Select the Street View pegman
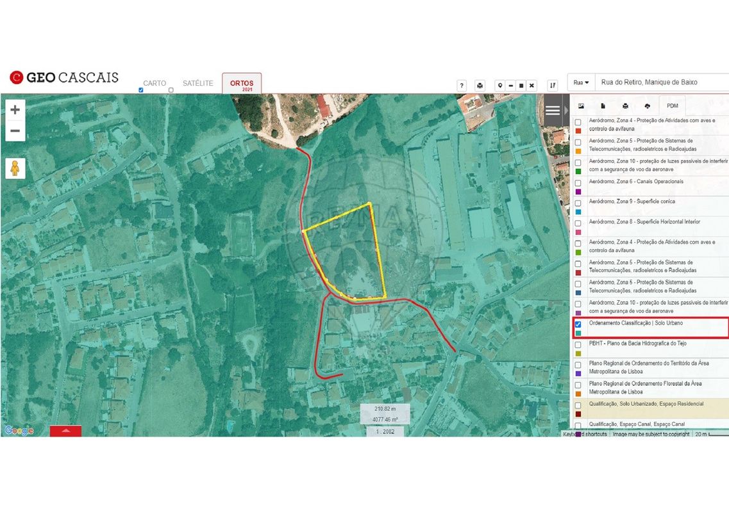The height and width of the screenshot is (512, 729). 15,168
